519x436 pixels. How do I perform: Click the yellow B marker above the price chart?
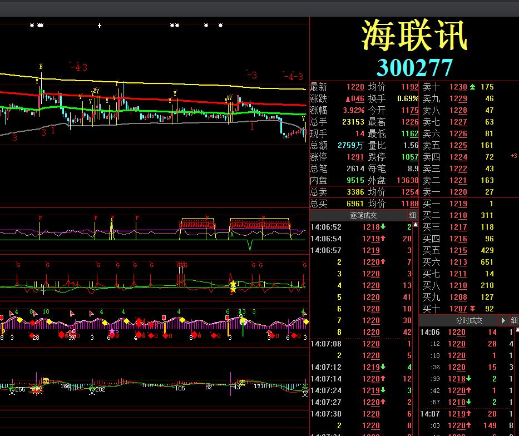(41, 67)
